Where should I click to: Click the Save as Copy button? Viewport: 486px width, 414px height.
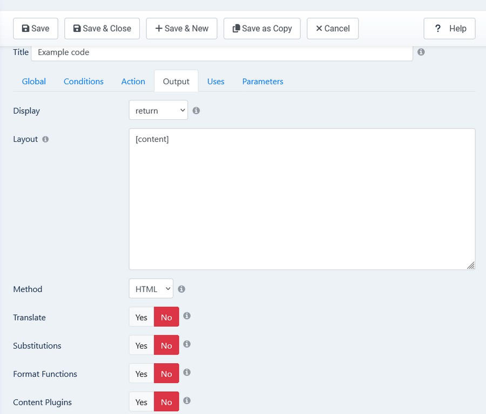(x=262, y=29)
